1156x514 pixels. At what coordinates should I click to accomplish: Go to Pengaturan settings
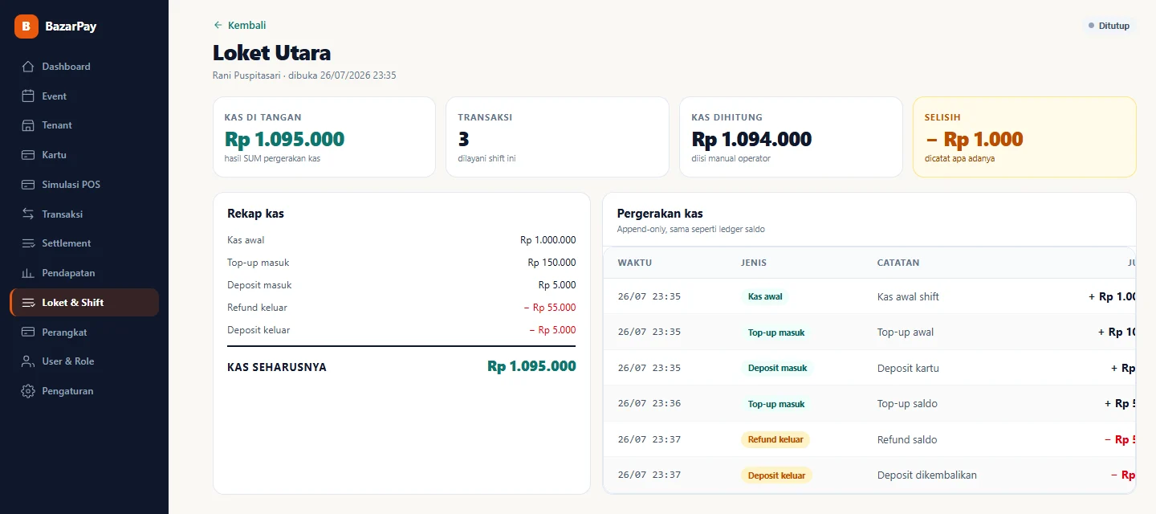coord(84,391)
